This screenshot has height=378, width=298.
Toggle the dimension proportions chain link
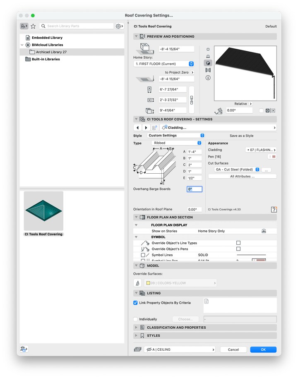tap(192, 100)
